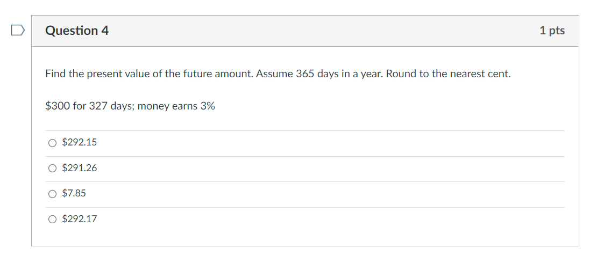Flag Question 4 with the bookmark icon
The image size is (611, 256).
(17, 31)
